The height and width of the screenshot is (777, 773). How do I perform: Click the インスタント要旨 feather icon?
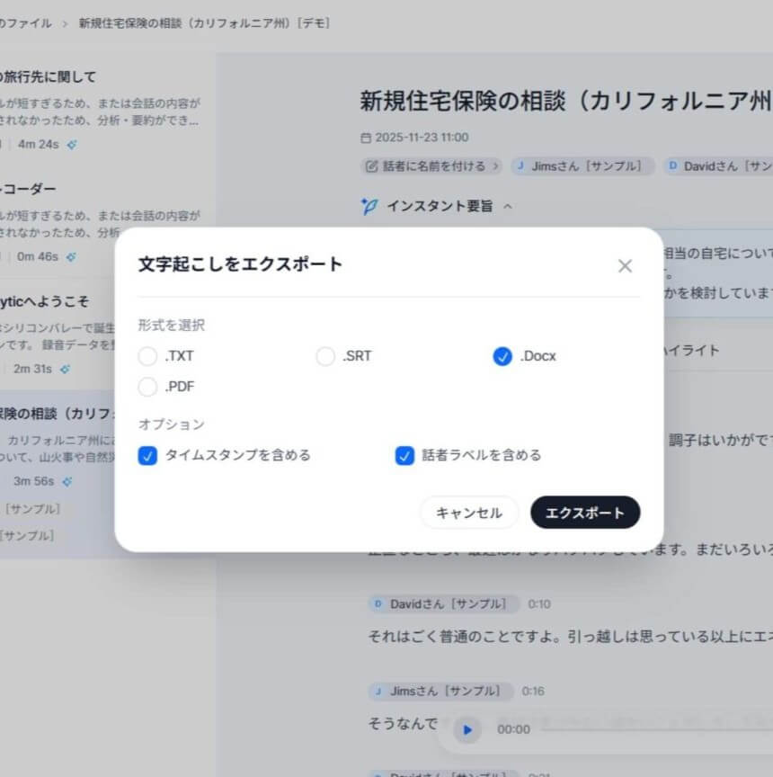click(x=369, y=206)
